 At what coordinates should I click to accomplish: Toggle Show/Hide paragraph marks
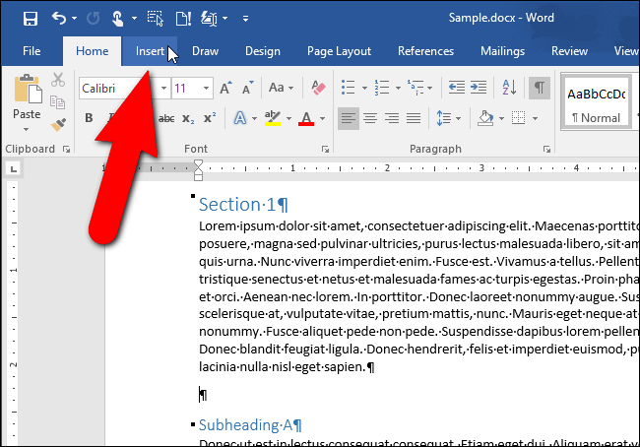click(539, 88)
